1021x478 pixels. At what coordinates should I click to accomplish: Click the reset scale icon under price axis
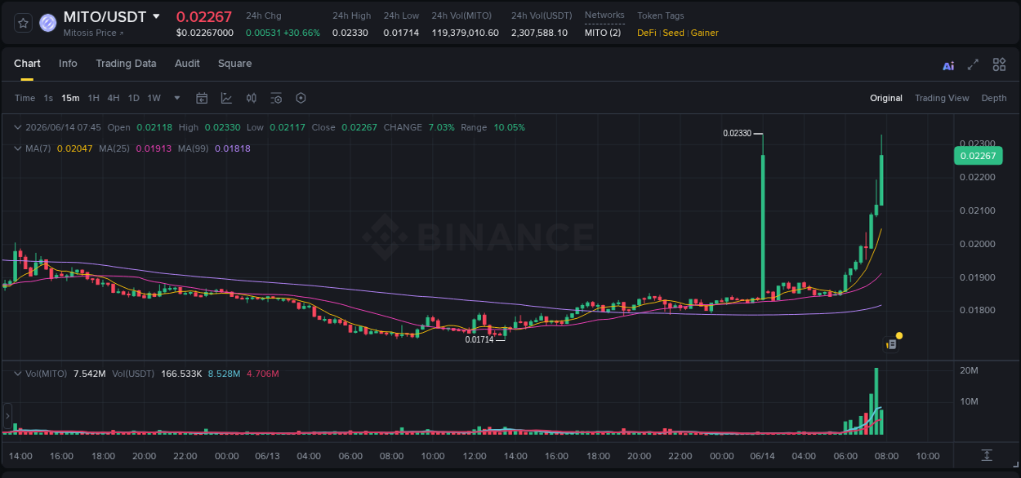[x=987, y=454]
